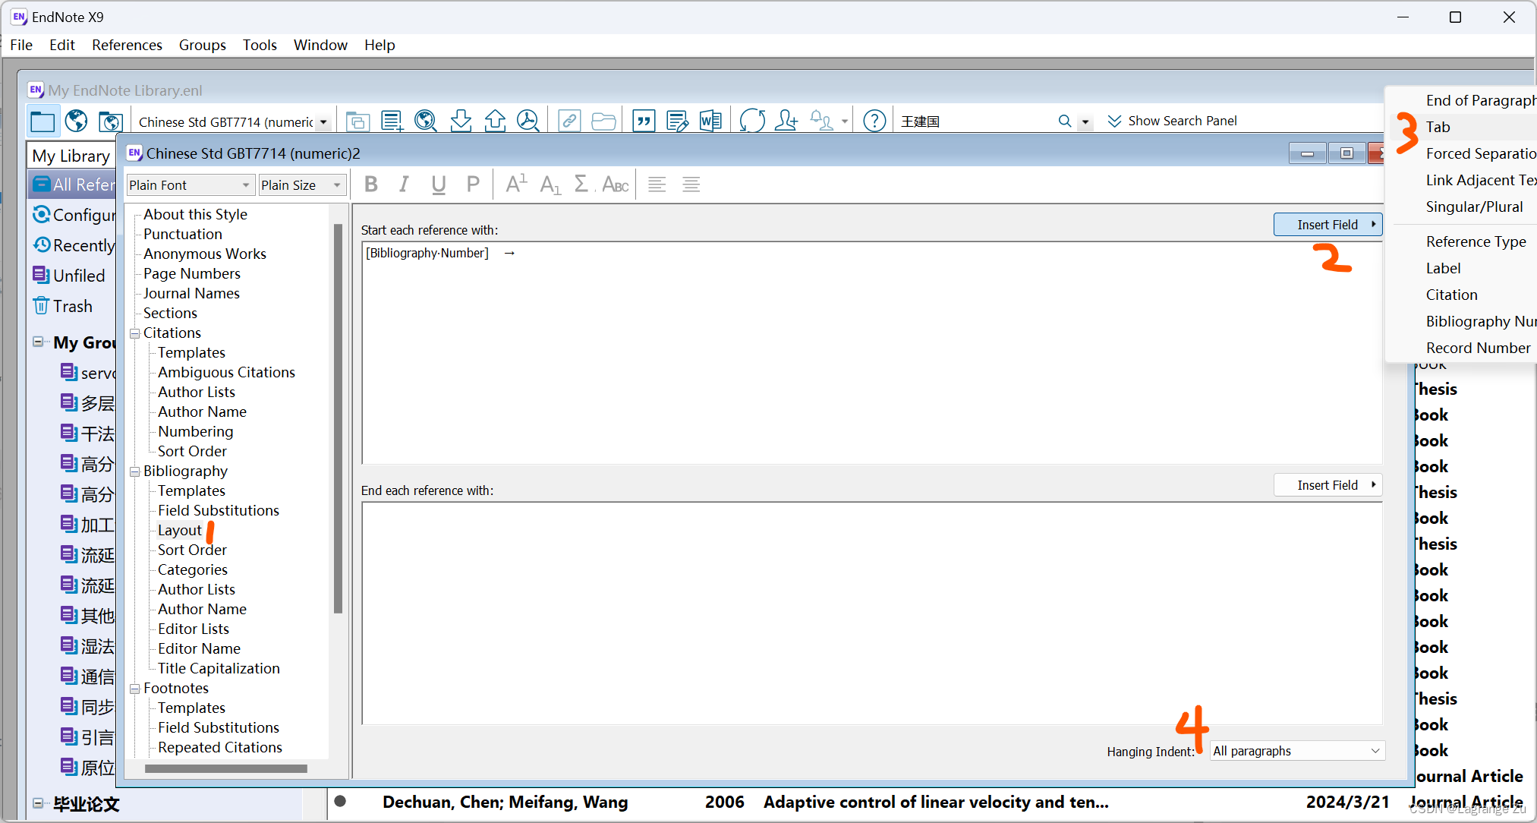The image size is (1537, 823).
Task: Click the New Reference toolbar icon
Action: coord(392,121)
